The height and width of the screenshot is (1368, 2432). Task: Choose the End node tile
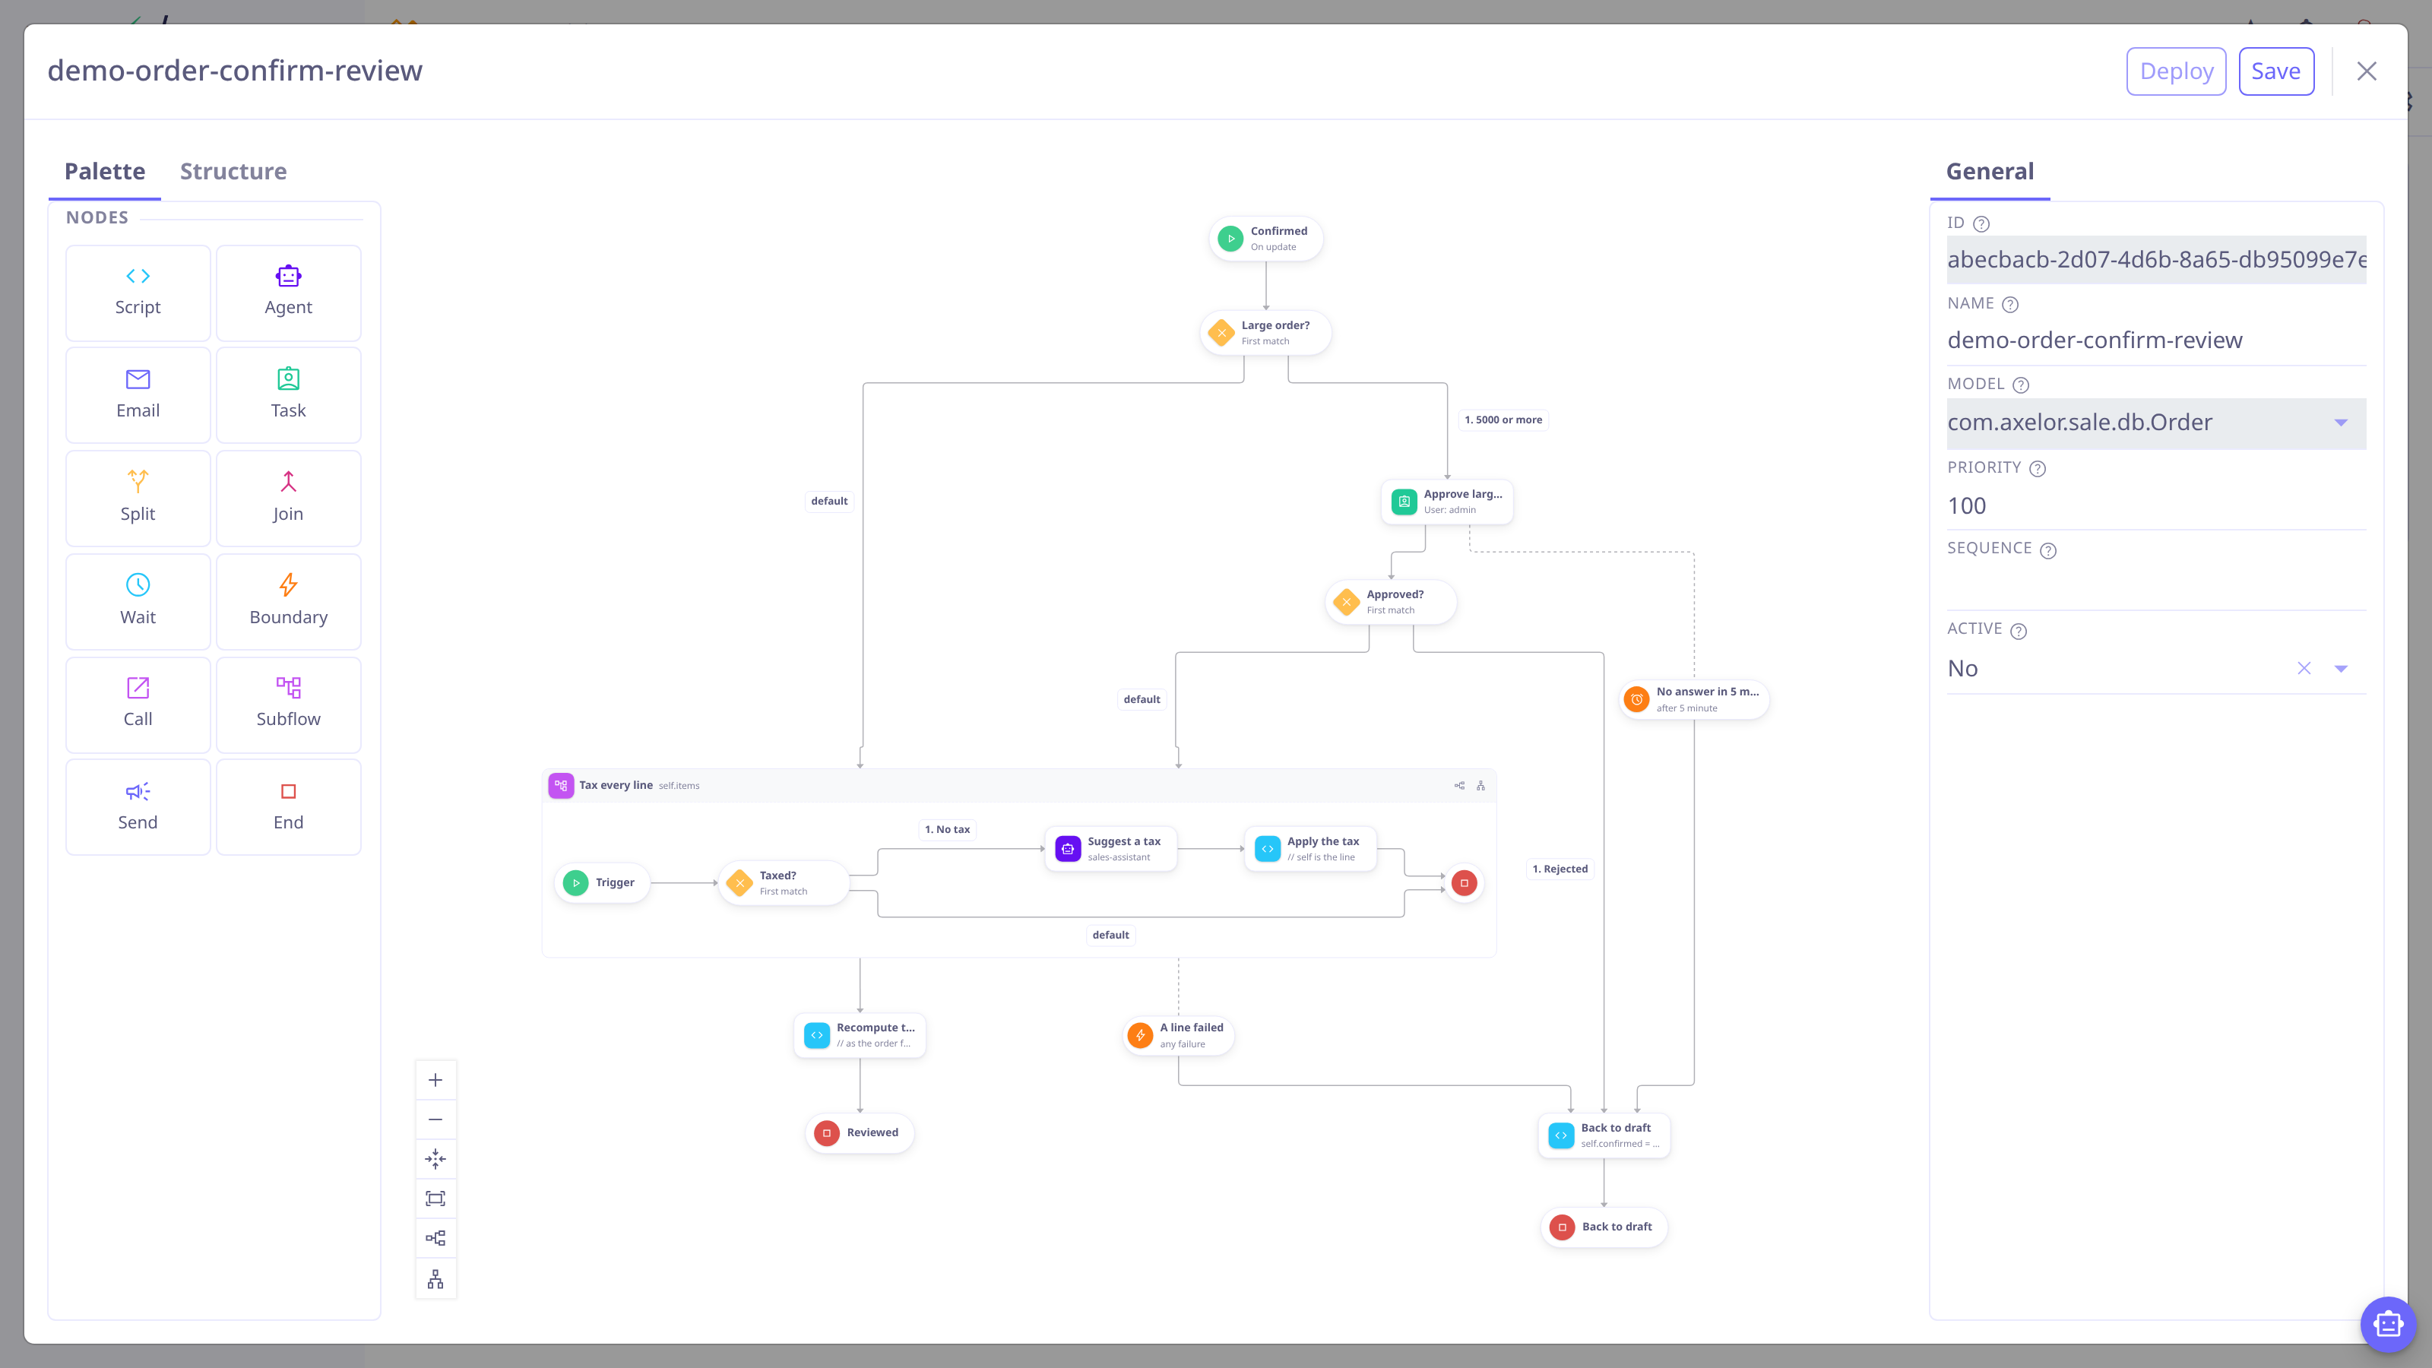[x=288, y=807]
